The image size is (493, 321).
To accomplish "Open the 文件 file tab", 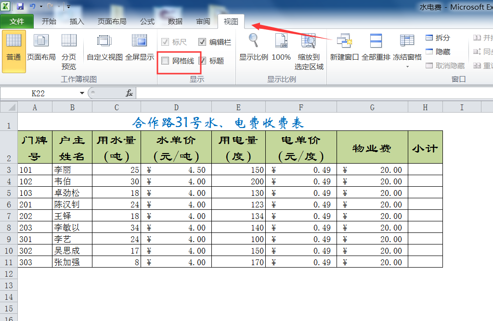I will pos(17,22).
